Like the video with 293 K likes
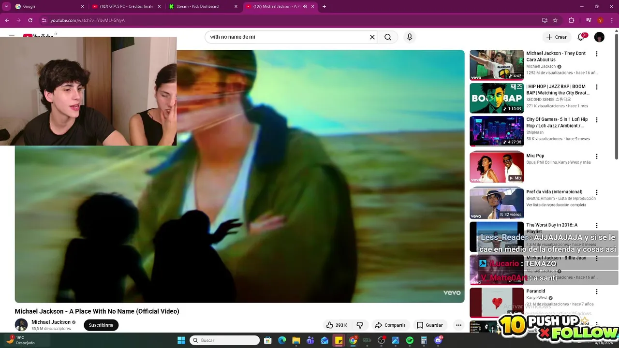The height and width of the screenshot is (348, 619). pyautogui.click(x=337, y=325)
